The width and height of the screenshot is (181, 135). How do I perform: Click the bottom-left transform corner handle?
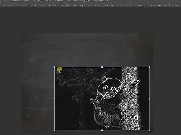pyautogui.click(x=55, y=130)
